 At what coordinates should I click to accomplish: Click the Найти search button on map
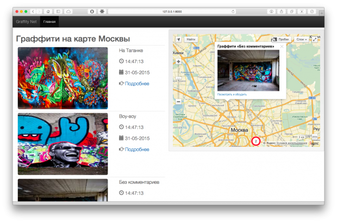pyautogui.click(x=191, y=40)
